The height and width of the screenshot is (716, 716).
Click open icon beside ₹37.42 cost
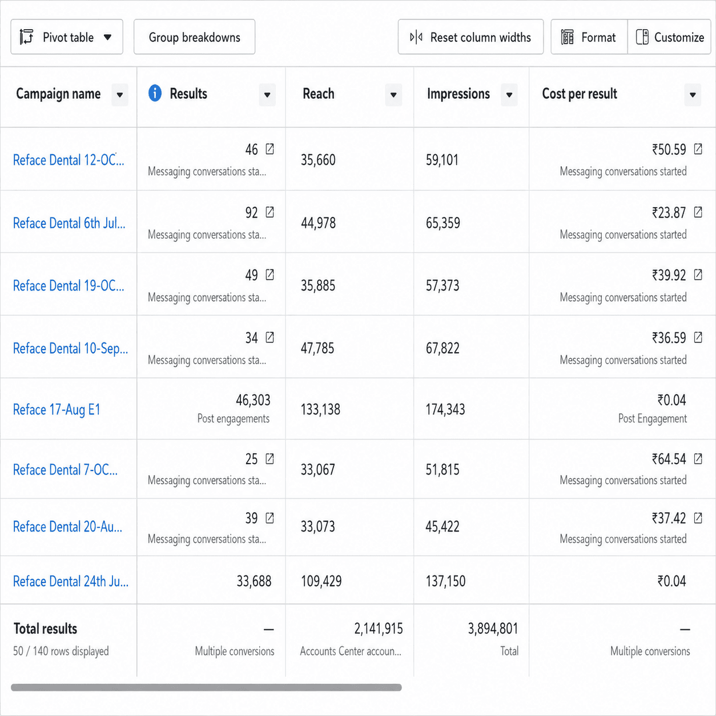pyautogui.click(x=698, y=518)
